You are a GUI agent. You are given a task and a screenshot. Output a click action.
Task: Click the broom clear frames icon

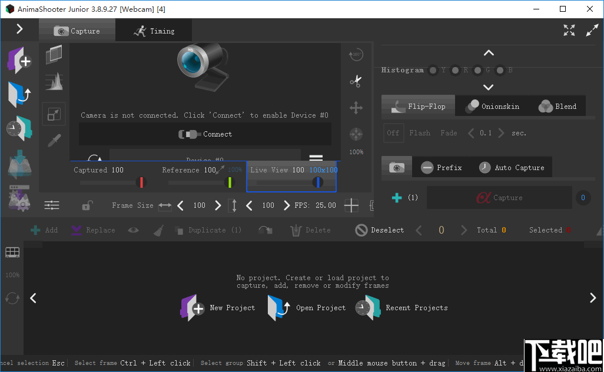coord(158,230)
